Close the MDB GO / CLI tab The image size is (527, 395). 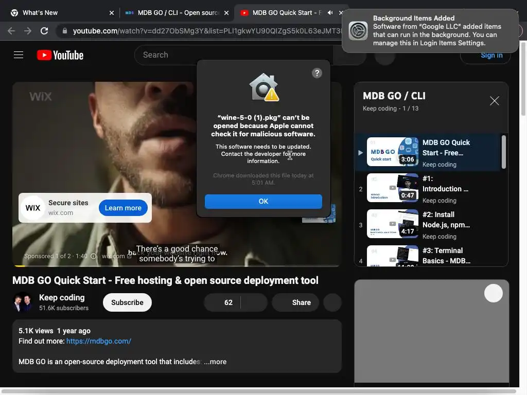tap(226, 13)
